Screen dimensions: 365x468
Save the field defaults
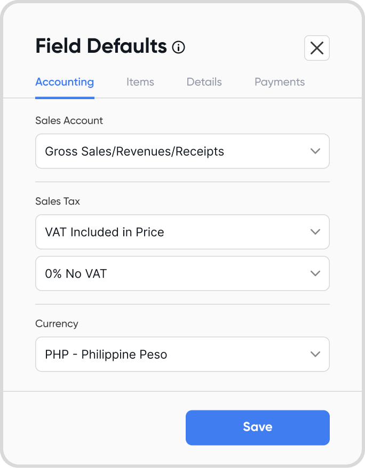[257, 427]
